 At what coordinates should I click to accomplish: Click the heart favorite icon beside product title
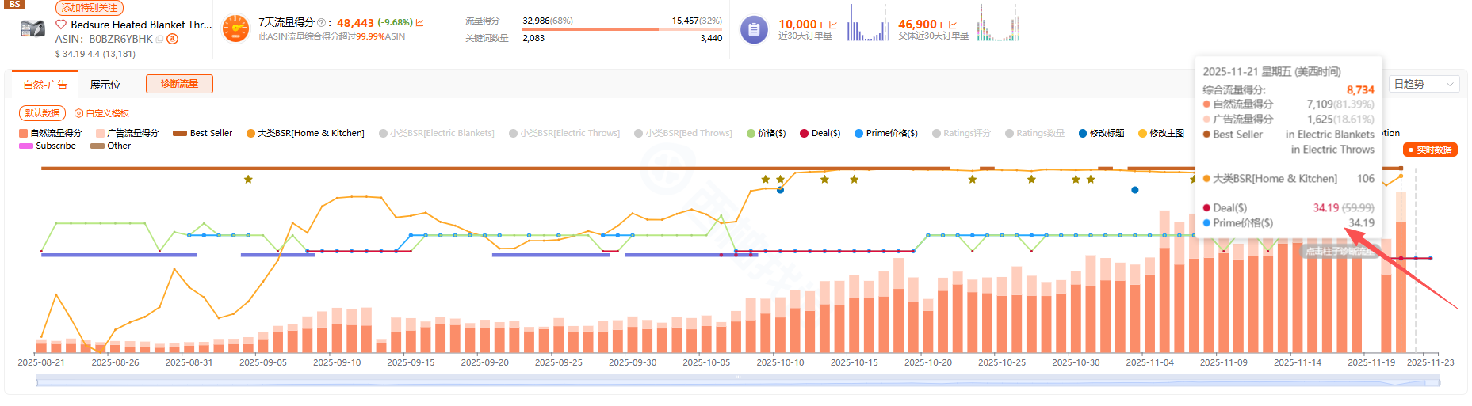click(x=61, y=25)
